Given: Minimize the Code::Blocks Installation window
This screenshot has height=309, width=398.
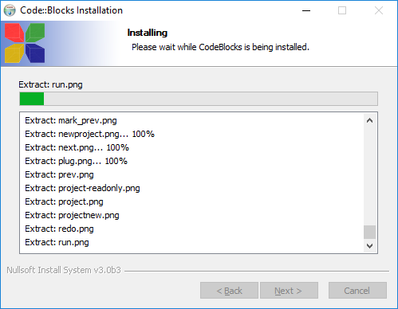Looking at the screenshot, I should coord(306,10).
